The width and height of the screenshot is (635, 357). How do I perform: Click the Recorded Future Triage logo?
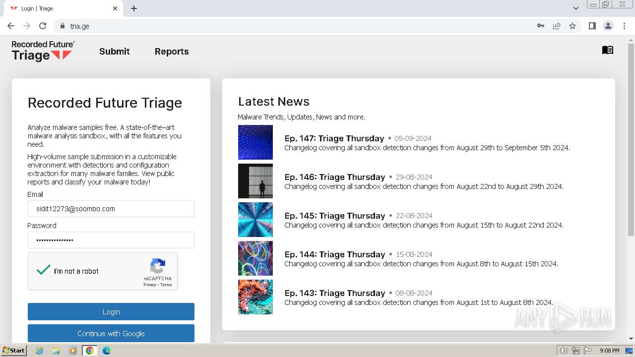click(43, 51)
